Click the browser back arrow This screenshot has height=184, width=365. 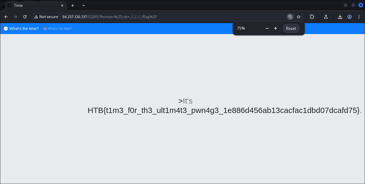tap(6, 17)
